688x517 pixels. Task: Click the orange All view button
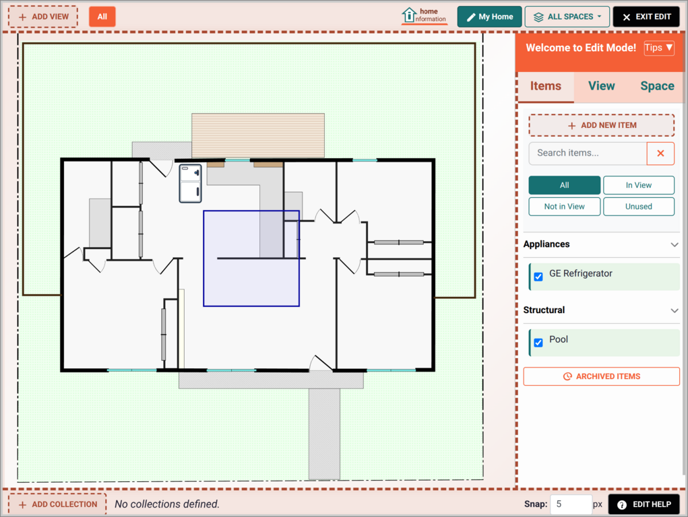(102, 17)
